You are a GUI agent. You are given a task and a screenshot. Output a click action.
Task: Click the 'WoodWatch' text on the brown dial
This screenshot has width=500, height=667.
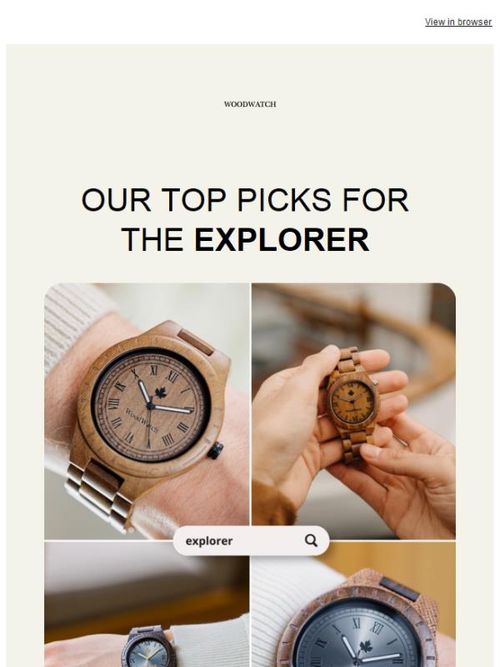point(142,420)
